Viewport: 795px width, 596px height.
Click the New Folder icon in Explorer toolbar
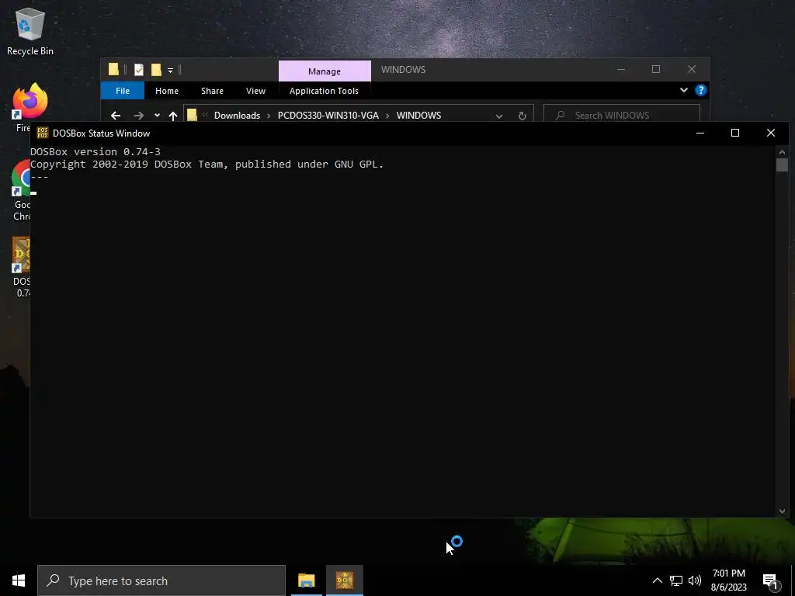[156, 70]
